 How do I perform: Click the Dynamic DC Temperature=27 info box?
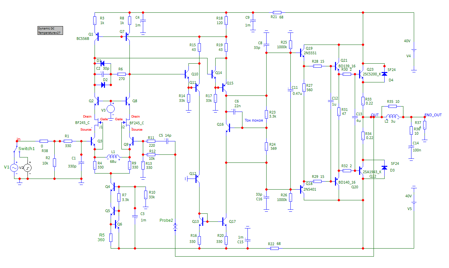(50, 30)
